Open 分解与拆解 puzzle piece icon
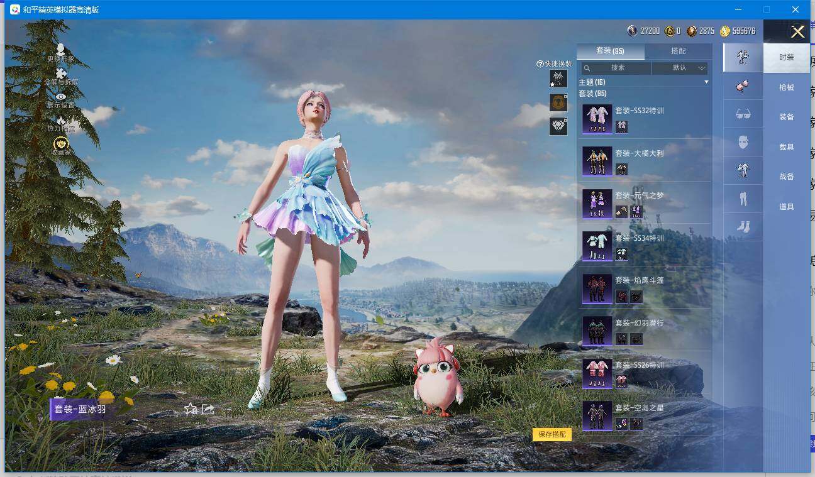The image size is (815, 477). (61, 74)
